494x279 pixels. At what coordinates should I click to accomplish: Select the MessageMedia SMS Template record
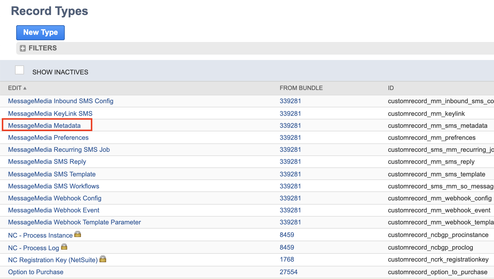[52, 174]
